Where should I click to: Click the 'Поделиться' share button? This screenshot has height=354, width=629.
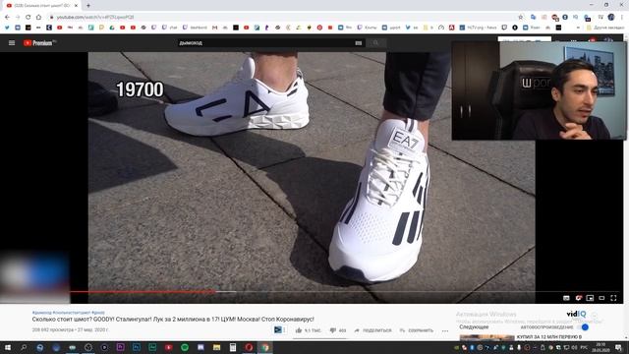click(x=373, y=330)
